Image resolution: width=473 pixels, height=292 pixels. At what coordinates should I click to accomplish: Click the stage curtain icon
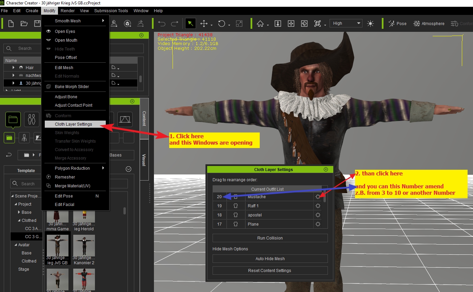(125, 119)
